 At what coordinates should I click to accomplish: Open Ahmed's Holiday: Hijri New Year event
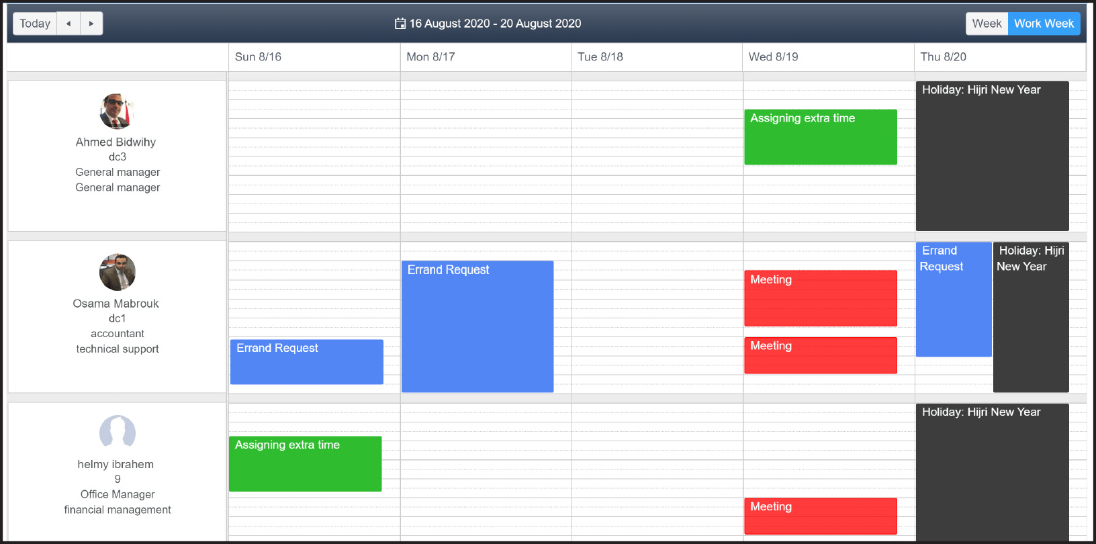(x=993, y=156)
